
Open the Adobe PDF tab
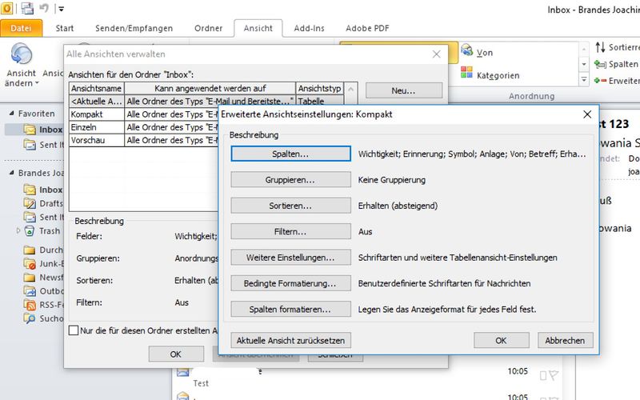(367, 28)
